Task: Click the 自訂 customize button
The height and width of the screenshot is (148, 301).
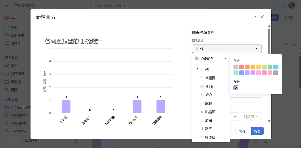Action: coord(289,17)
